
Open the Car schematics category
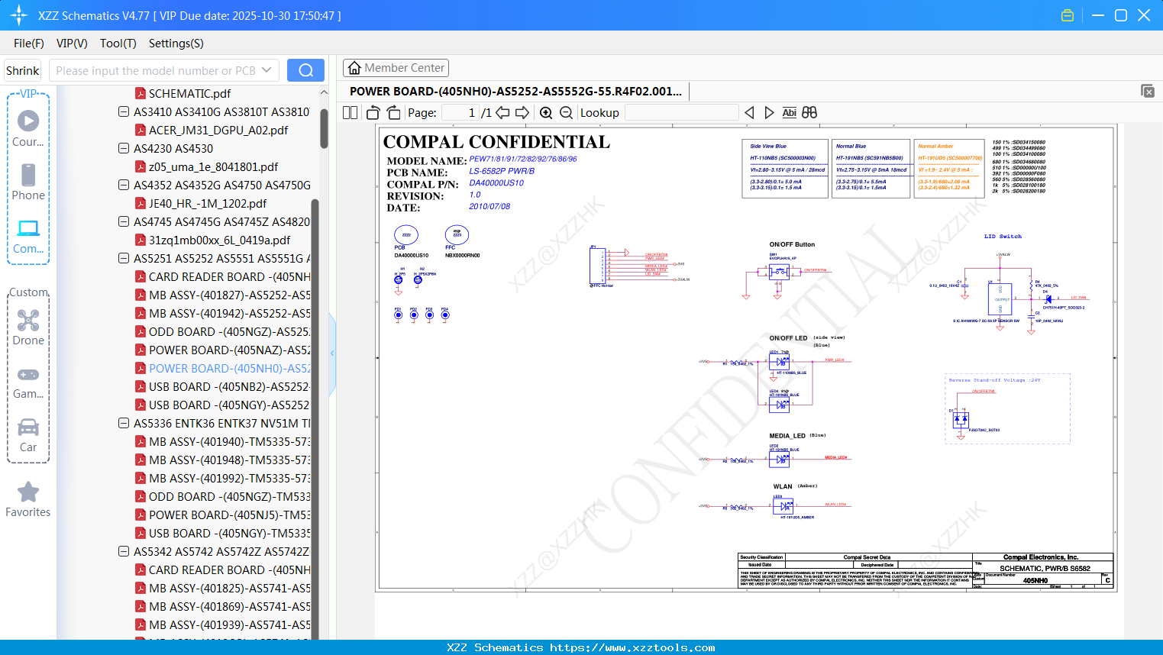(x=28, y=434)
